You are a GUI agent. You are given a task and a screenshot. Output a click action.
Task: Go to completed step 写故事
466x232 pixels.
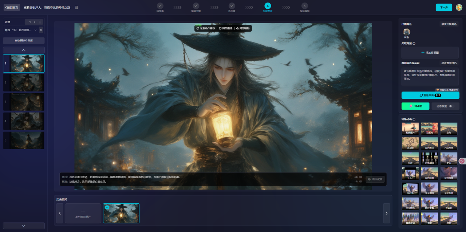160,6
